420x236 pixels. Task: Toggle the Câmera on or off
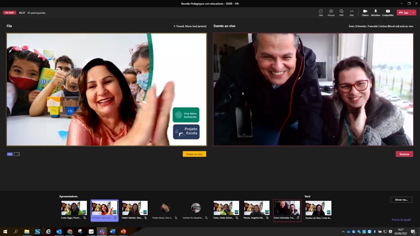[365, 12]
